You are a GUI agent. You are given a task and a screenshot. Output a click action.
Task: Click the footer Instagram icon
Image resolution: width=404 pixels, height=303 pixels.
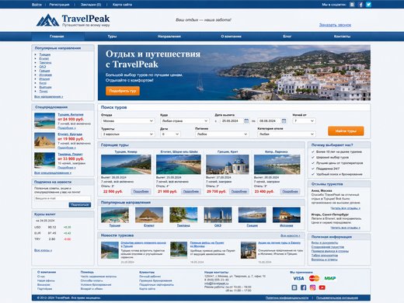click(312, 287)
